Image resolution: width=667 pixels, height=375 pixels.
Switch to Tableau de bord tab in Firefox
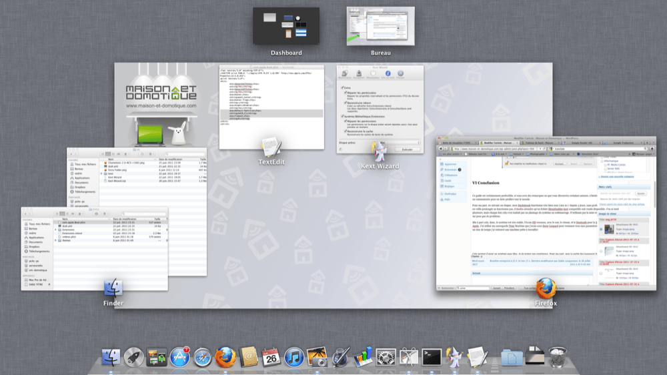pyautogui.click(x=540, y=143)
